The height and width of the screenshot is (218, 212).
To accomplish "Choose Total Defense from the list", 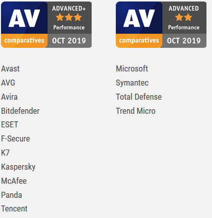I will pyautogui.click(x=138, y=97).
